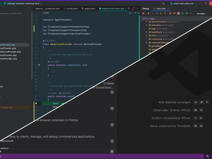Click Datei oder Ordner öffnen
212x159 pixels.
pos(172,110)
